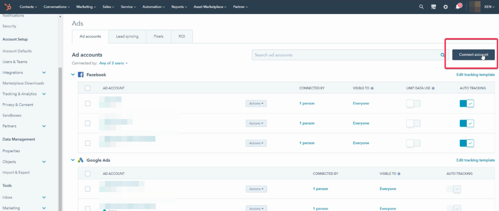
Task: Open Actions dropdown for first Facebook account
Action: tap(256, 104)
